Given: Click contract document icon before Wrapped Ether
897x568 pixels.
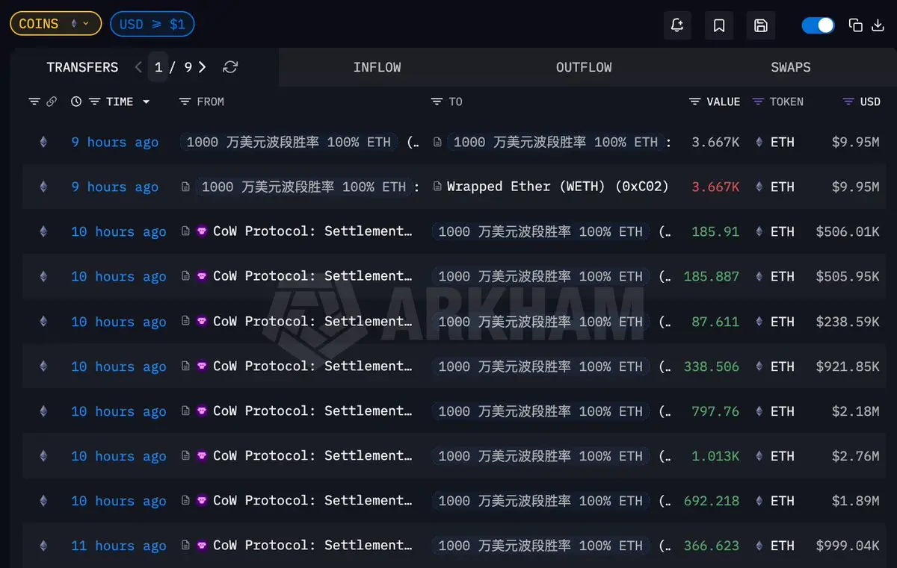Looking at the screenshot, I should (437, 187).
